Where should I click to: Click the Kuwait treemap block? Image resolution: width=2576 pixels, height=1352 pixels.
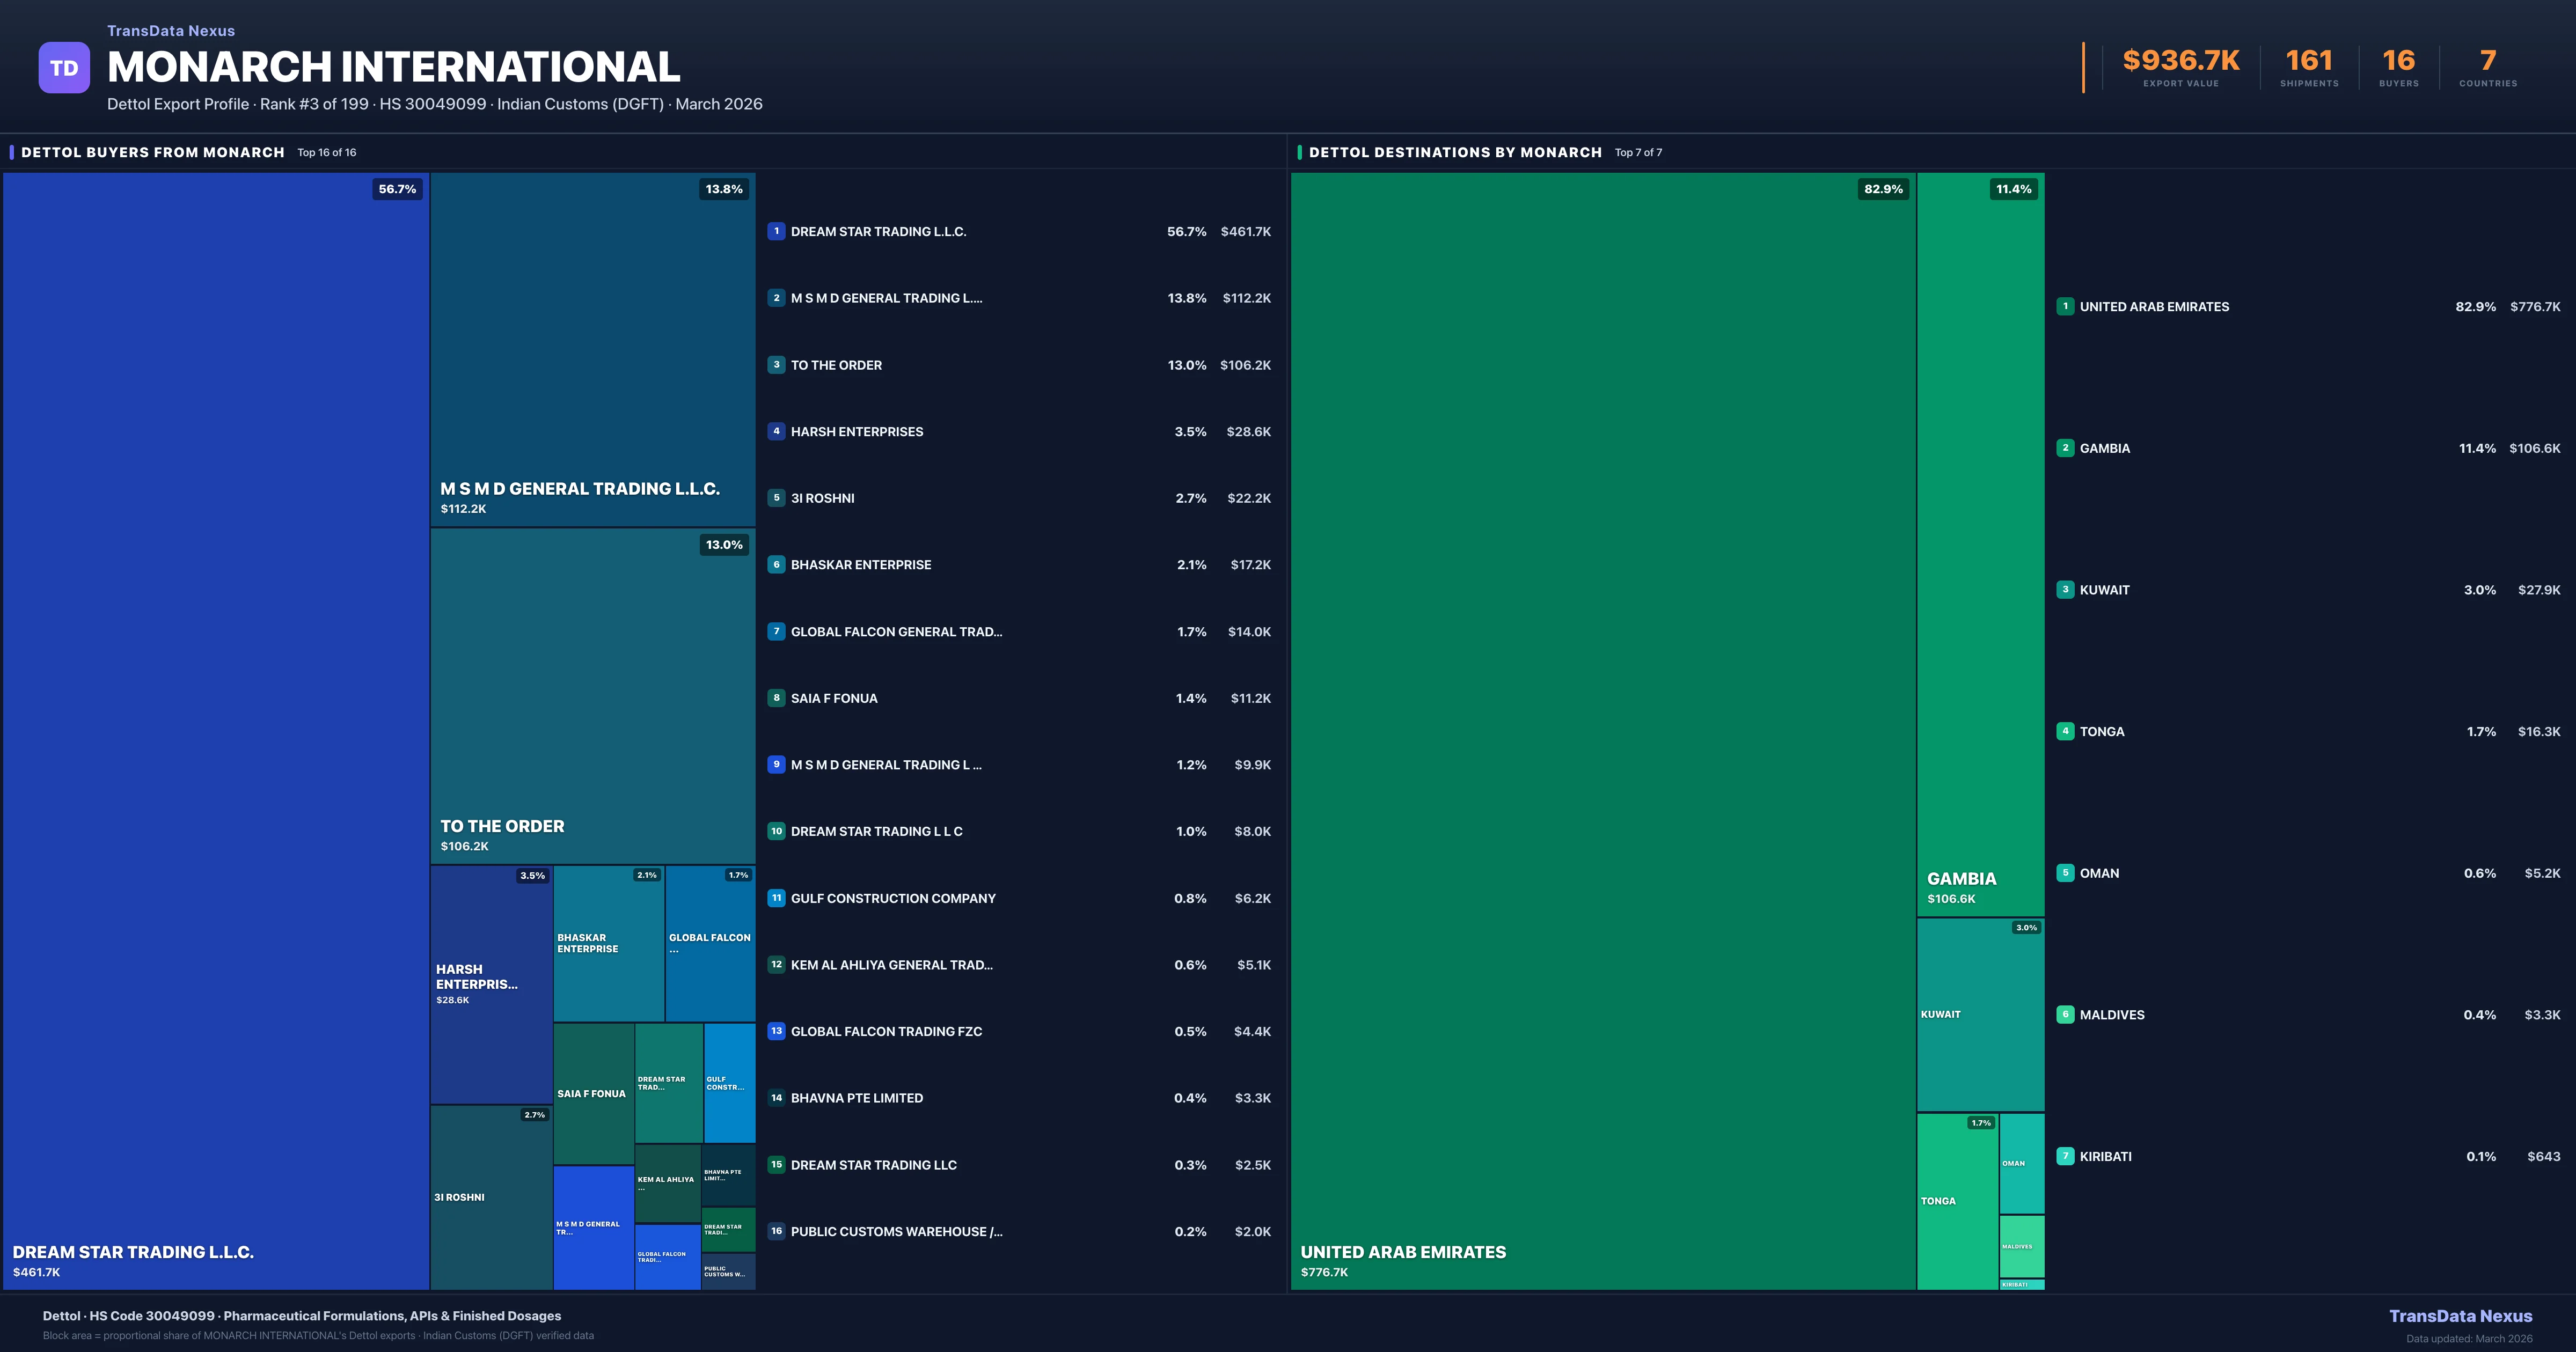pos(1980,1014)
